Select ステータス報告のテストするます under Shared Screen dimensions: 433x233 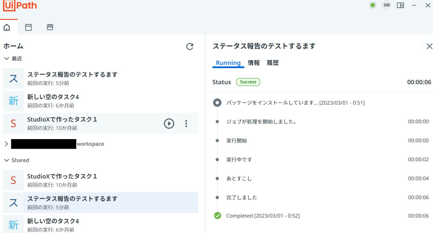tap(101, 203)
